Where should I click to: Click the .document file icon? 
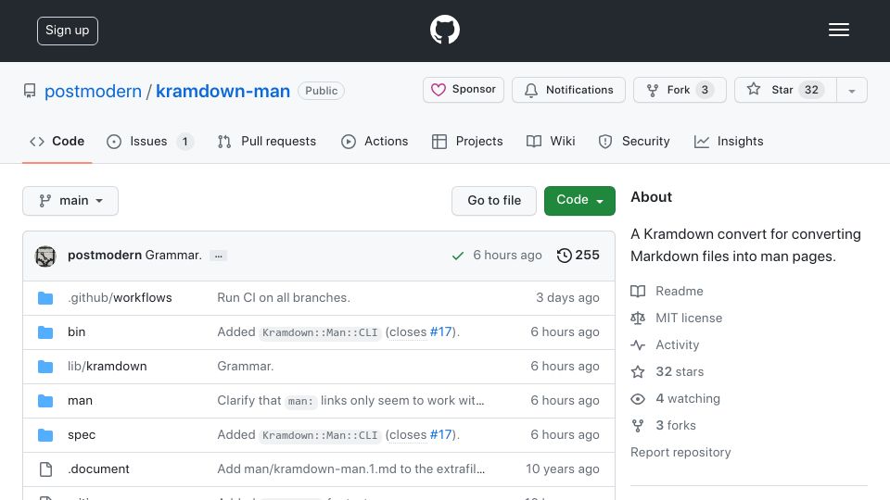pyautogui.click(x=45, y=469)
